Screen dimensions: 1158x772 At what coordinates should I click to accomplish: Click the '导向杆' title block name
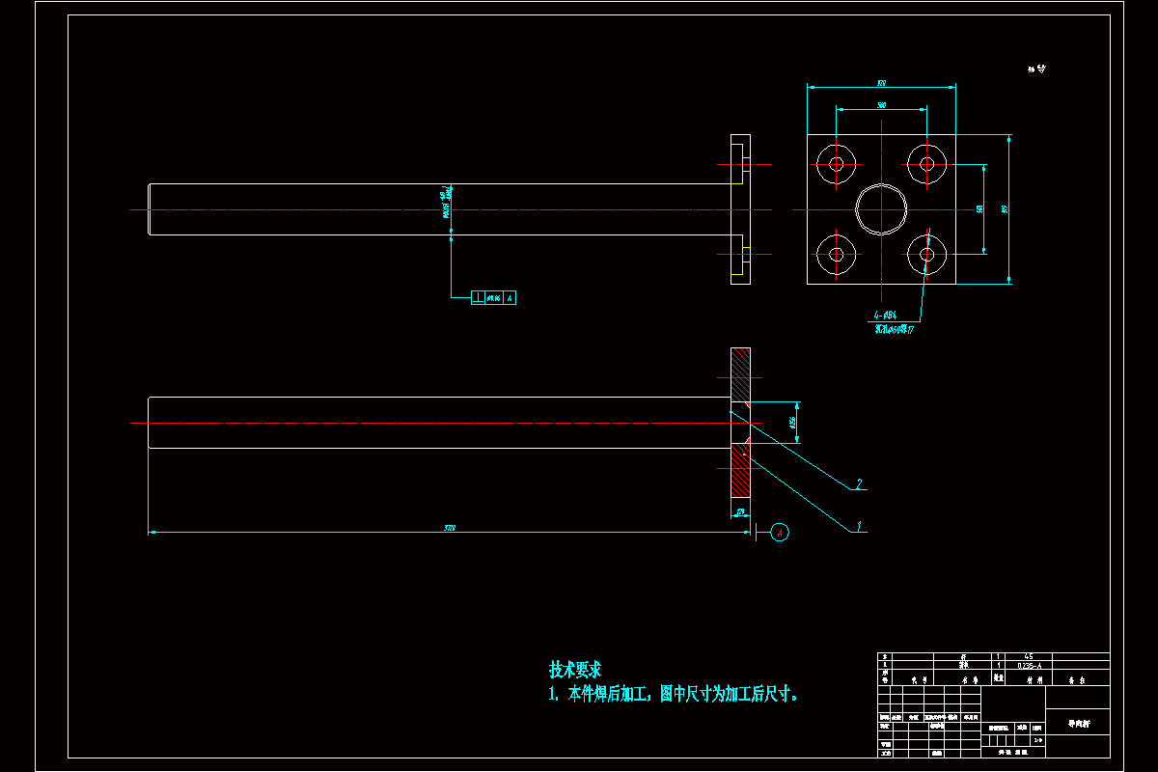(1078, 723)
